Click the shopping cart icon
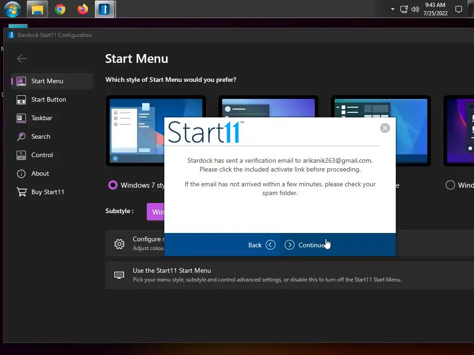The image size is (474, 355). coord(21,192)
